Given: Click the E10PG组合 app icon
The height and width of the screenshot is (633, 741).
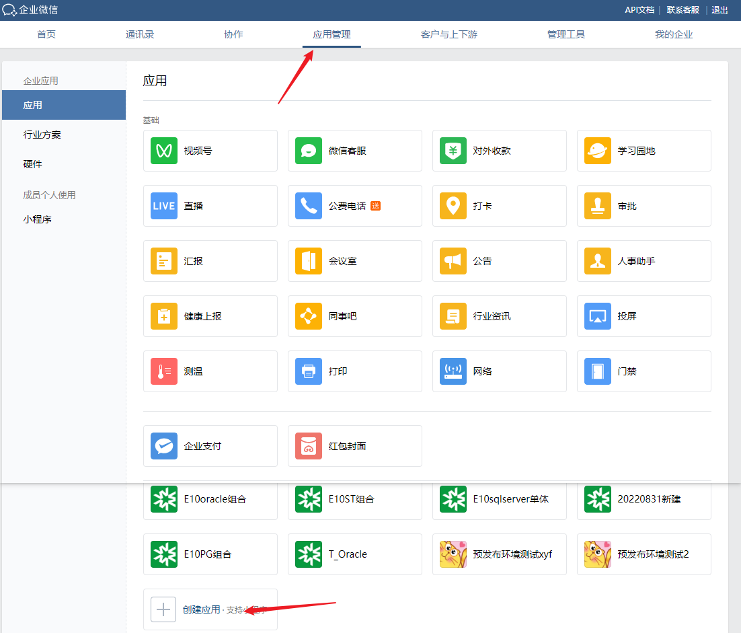Looking at the screenshot, I should (164, 554).
